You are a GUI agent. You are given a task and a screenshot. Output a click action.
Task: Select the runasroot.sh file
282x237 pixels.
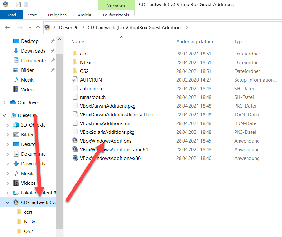93,97
